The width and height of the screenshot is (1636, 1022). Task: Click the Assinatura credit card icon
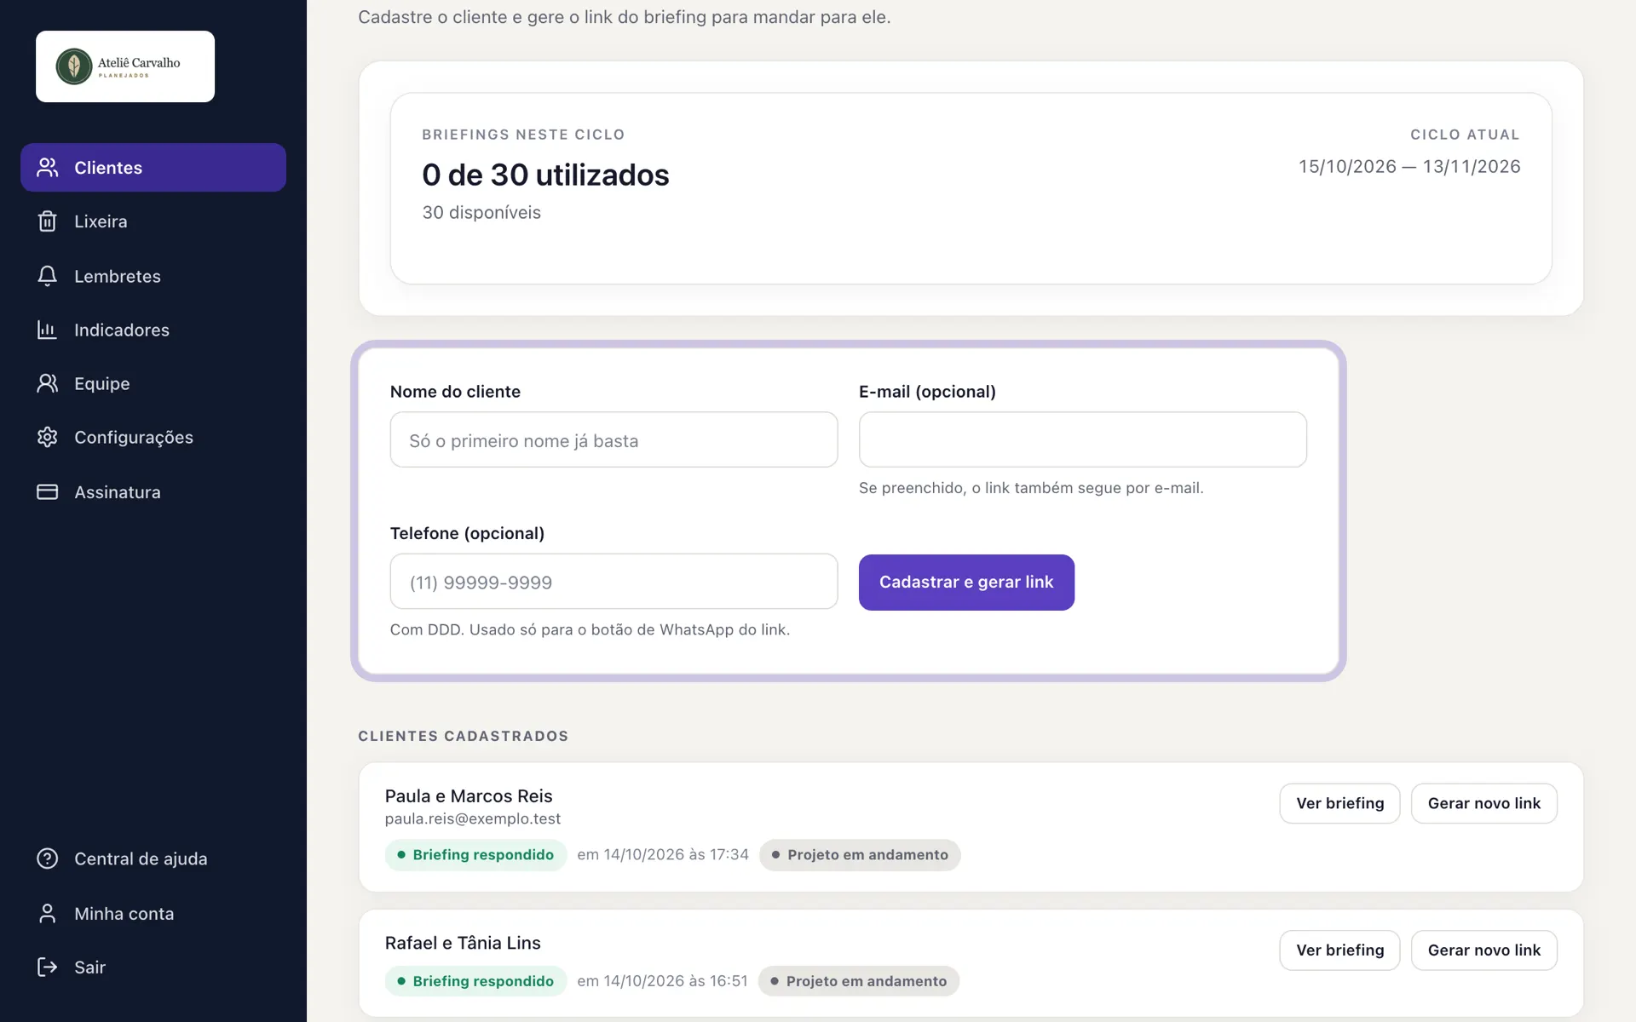click(x=48, y=492)
